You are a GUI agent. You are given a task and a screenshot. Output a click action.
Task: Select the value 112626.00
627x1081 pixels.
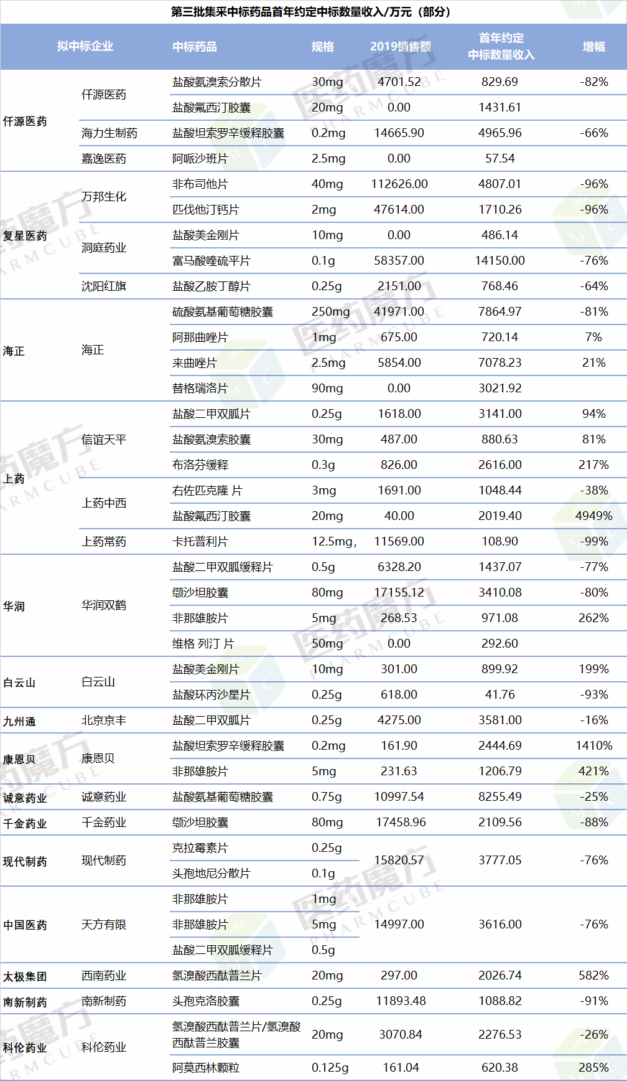click(399, 184)
